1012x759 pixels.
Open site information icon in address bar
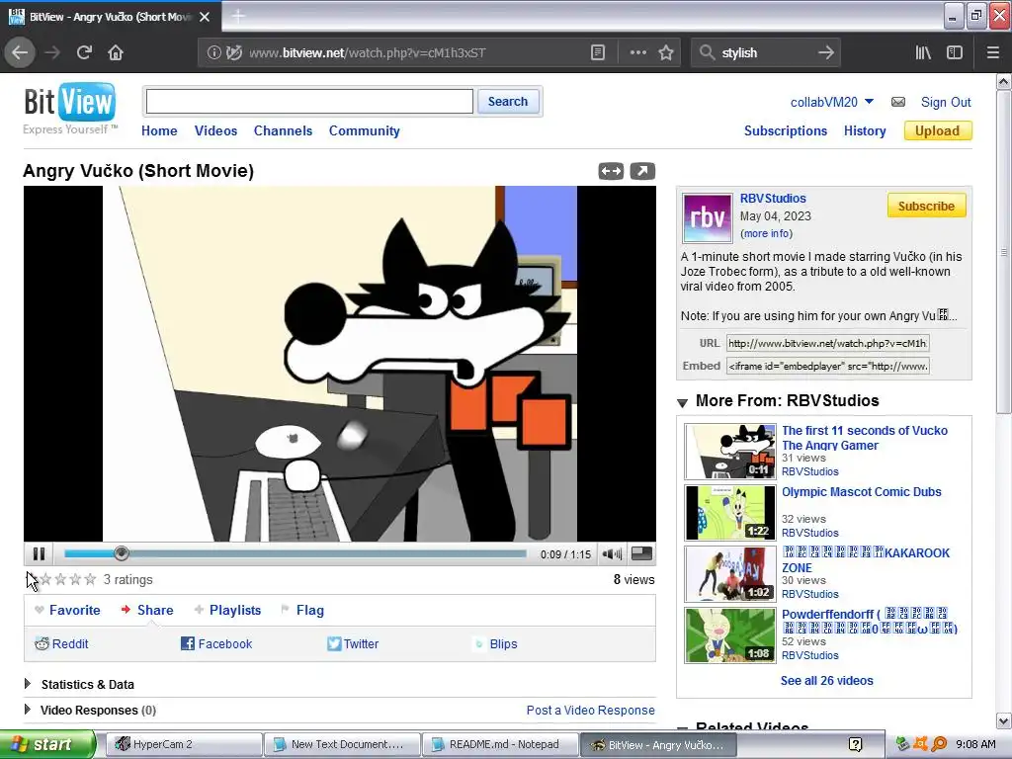(x=213, y=53)
